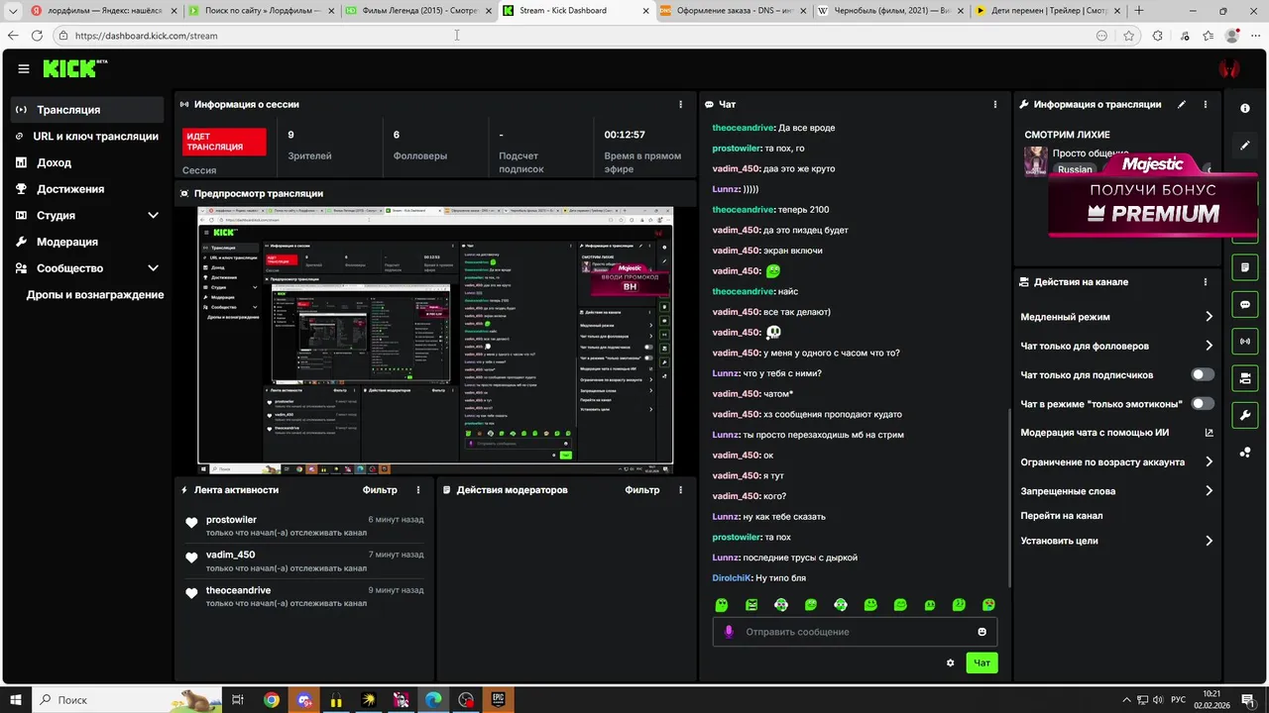Click the Kick logo
The width and height of the screenshot is (1269, 713).
click(74, 68)
